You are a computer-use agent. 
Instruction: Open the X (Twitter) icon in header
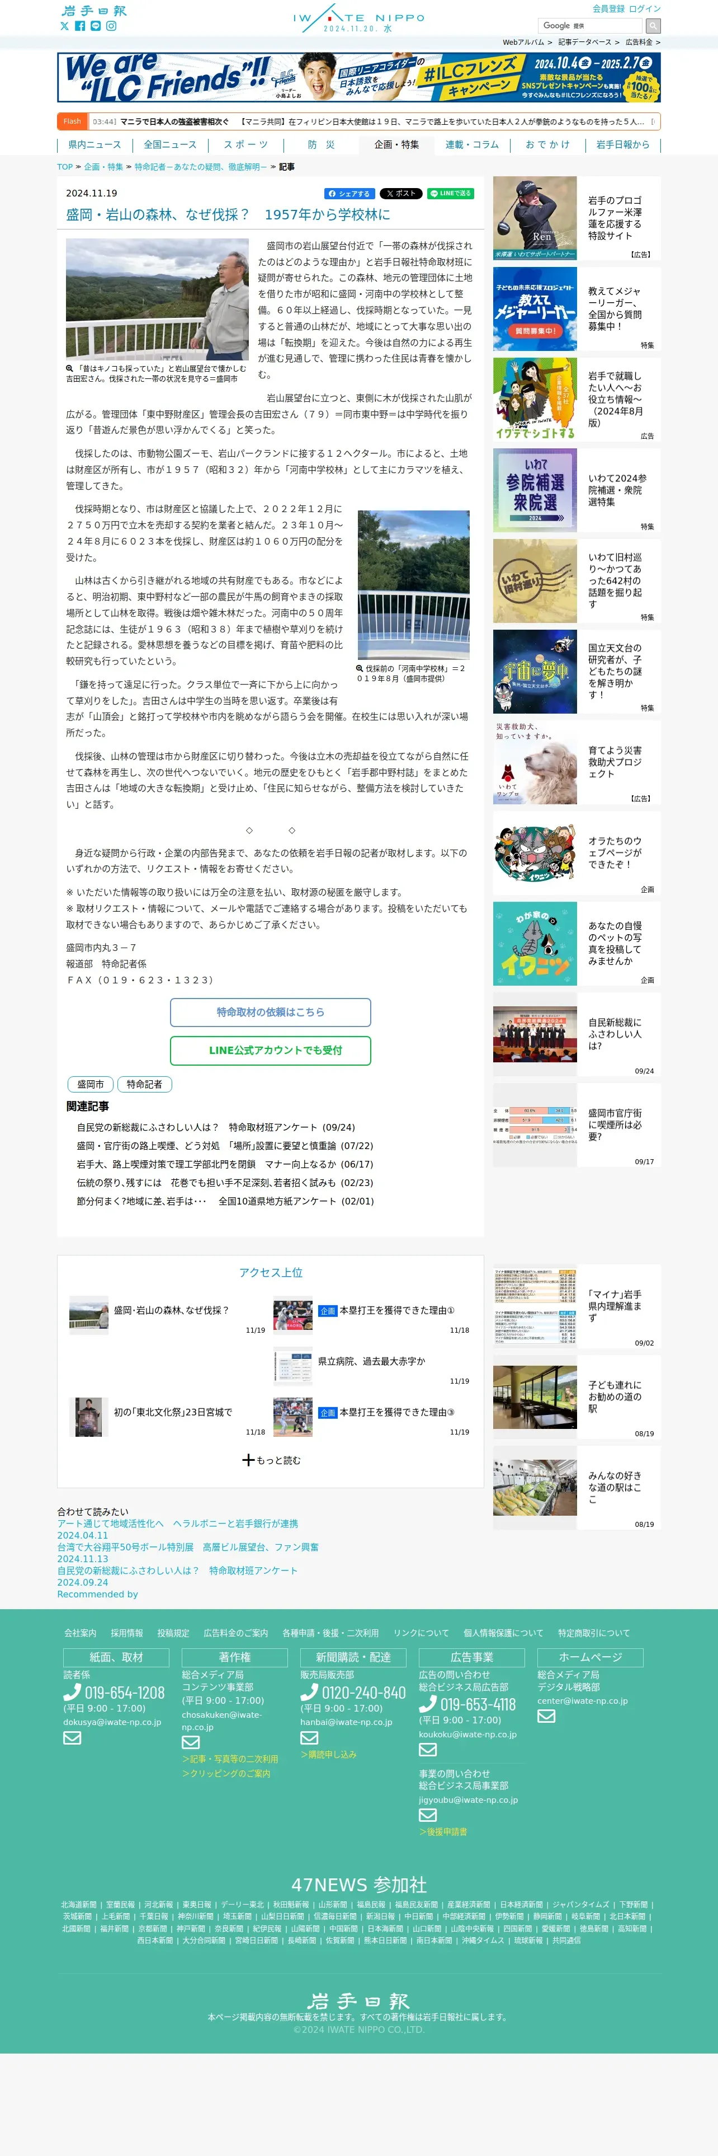65,26
